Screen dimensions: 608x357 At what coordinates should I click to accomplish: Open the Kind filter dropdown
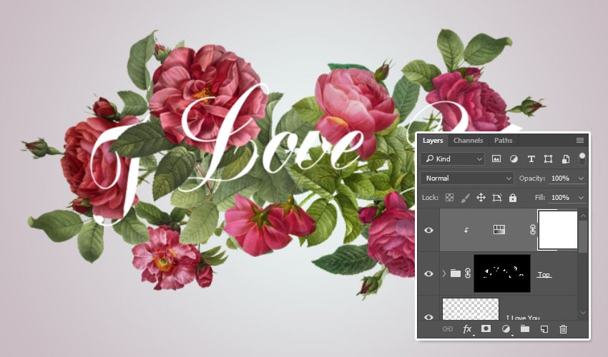pos(453,159)
